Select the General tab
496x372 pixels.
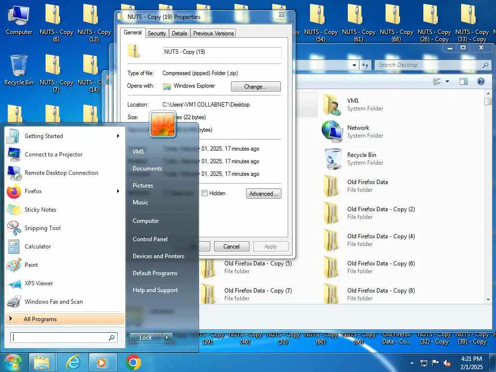tap(133, 32)
